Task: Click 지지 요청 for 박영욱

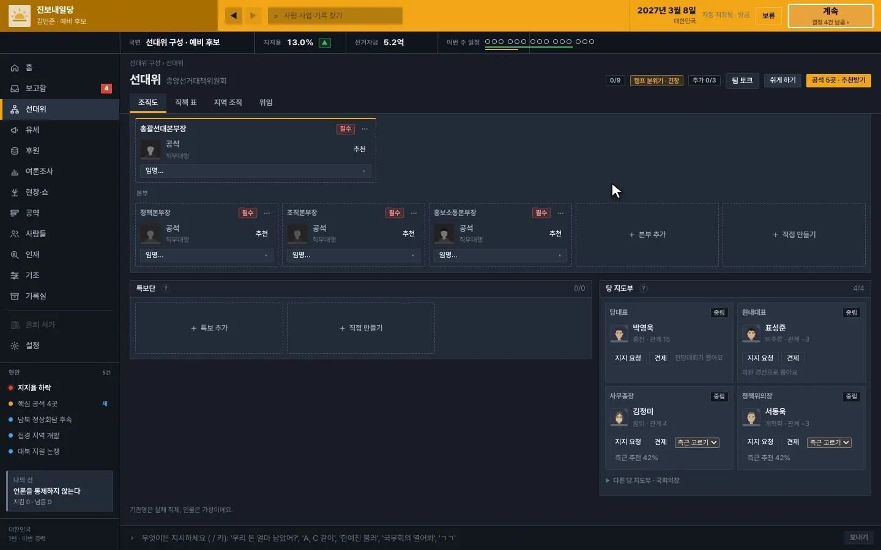Action: click(628, 358)
